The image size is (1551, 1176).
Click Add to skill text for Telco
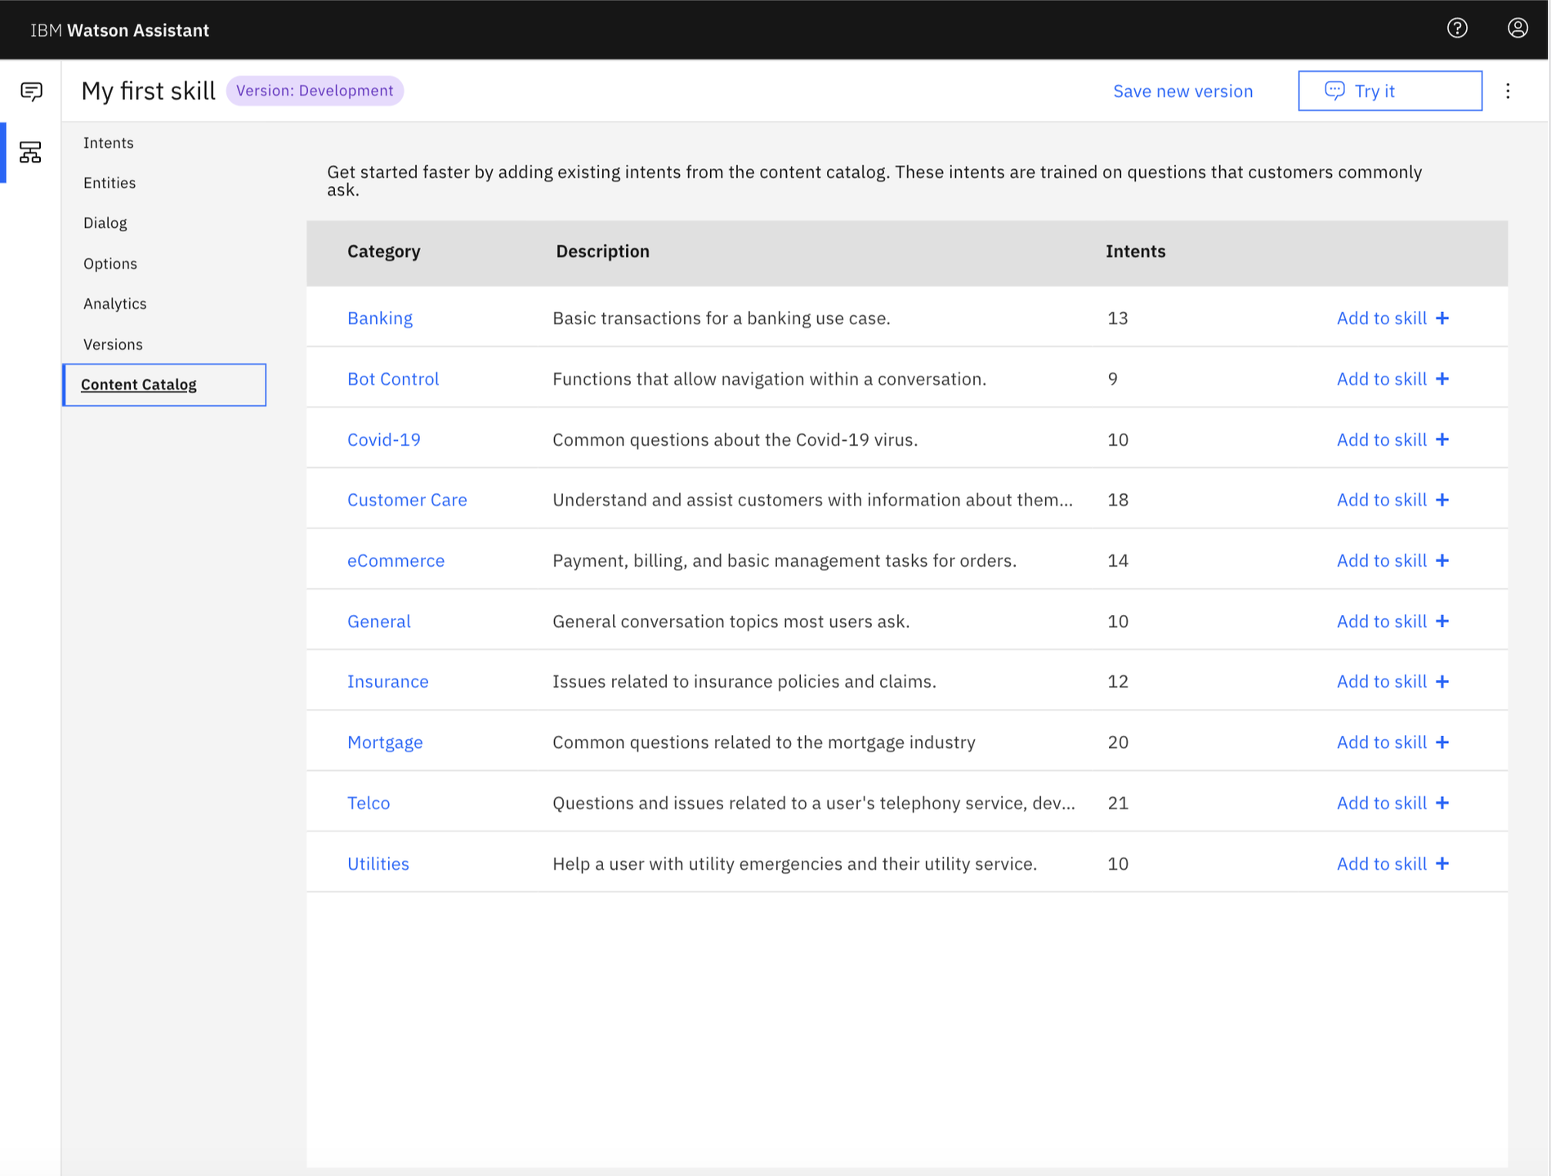pyautogui.click(x=1382, y=804)
